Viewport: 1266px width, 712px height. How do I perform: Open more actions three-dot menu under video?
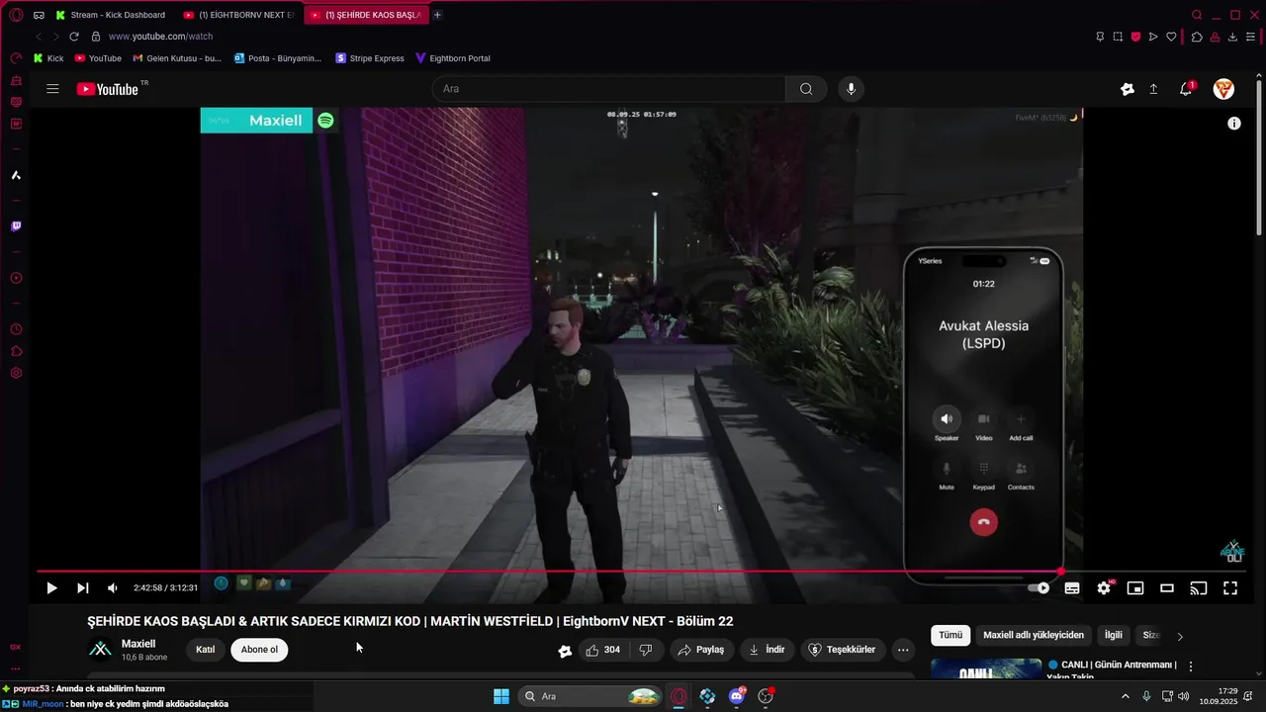903,650
